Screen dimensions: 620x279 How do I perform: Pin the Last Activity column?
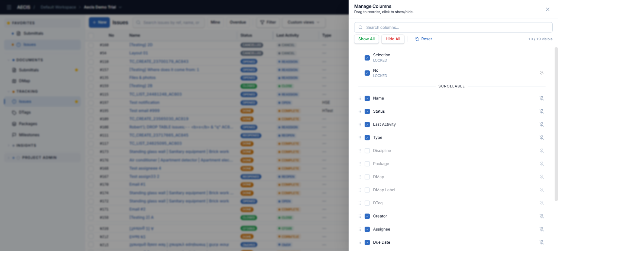(542, 124)
